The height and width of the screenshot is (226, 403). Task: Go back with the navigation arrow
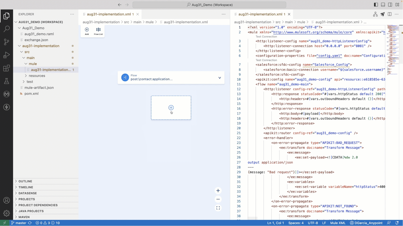click(120, 5)
